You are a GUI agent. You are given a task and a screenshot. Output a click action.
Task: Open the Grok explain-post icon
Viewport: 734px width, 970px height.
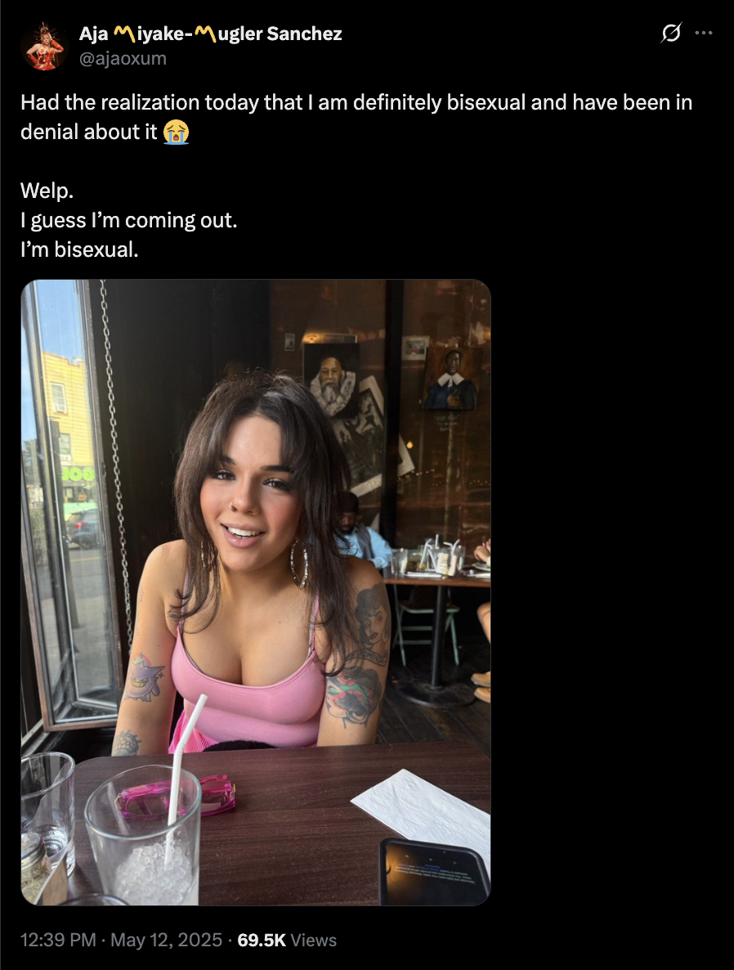tap(671, 33)
